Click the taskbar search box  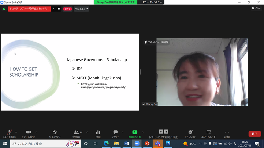tap(45, 144)
